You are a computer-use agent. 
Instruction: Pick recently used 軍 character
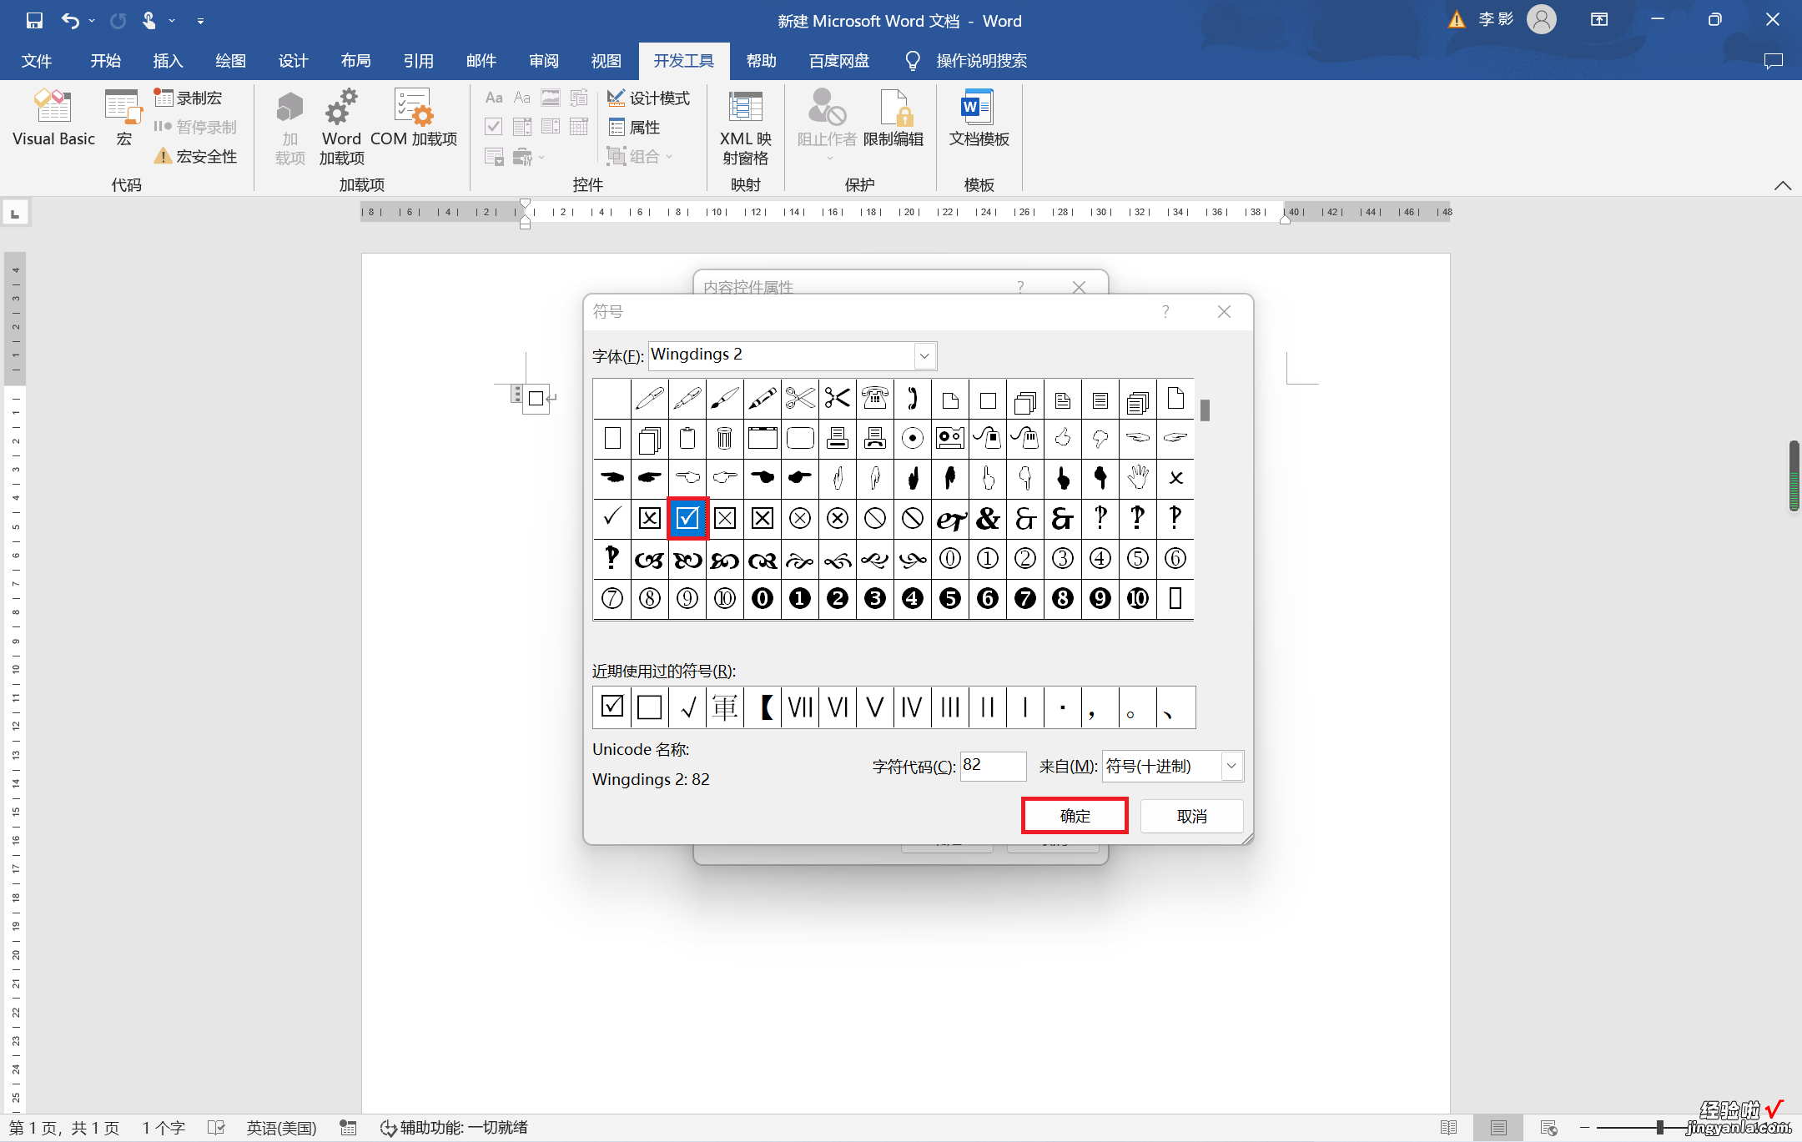click(x=725, y=707)
